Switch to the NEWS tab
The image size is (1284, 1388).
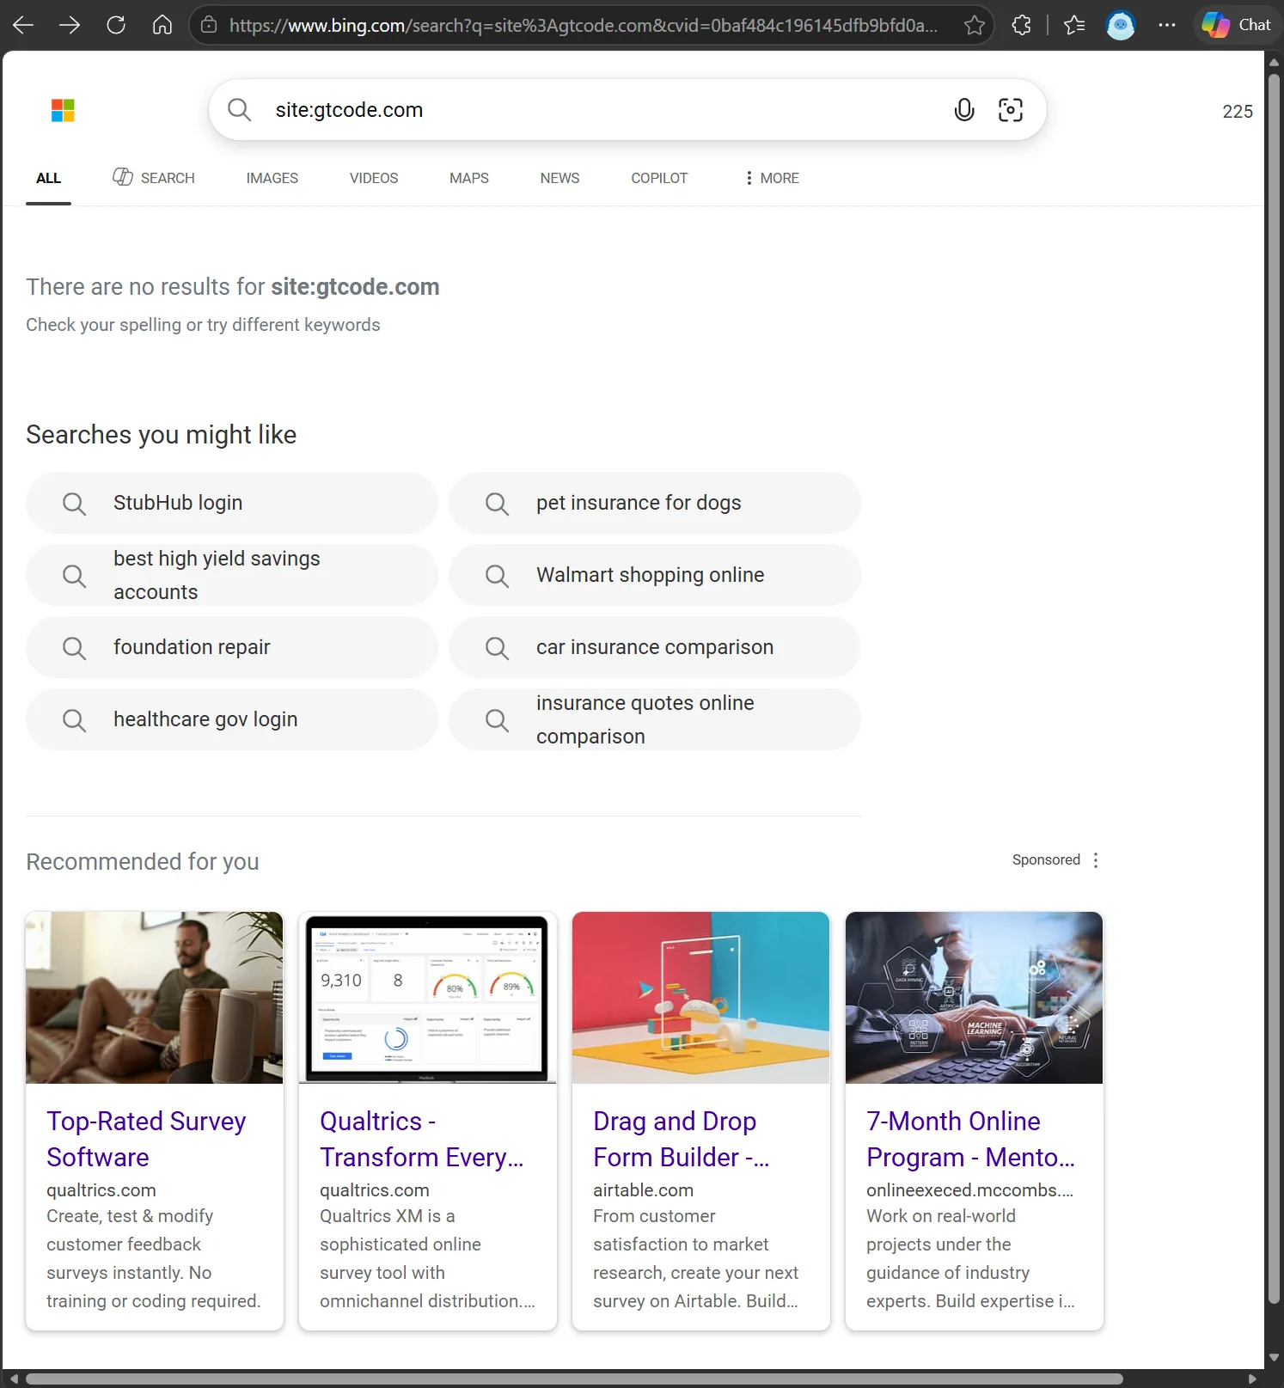(559, 178)
